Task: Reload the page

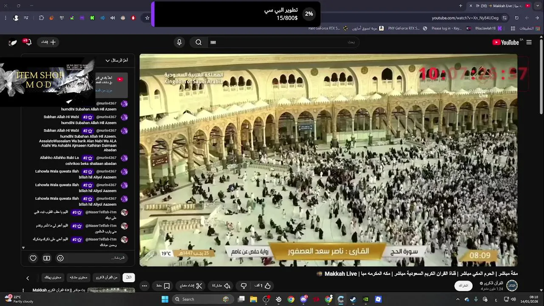Action: 516,18
